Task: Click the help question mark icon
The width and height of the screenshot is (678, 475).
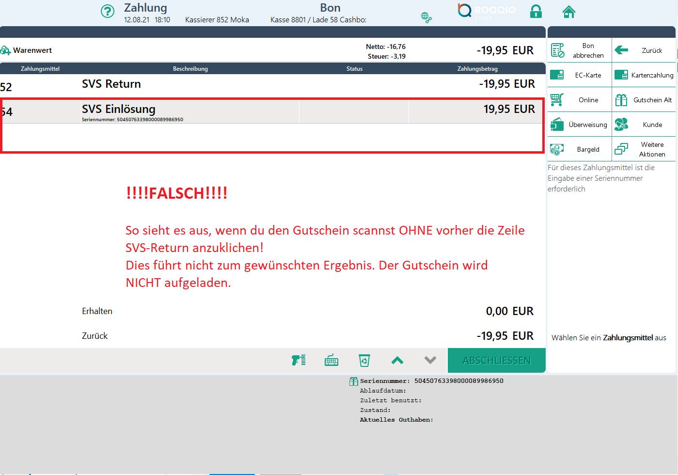Action: pyautogui.click(x=107, y=11)
